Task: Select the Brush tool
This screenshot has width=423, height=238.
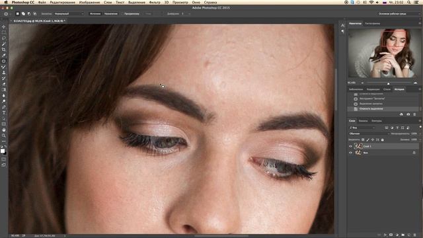Action: coord(4,67)
